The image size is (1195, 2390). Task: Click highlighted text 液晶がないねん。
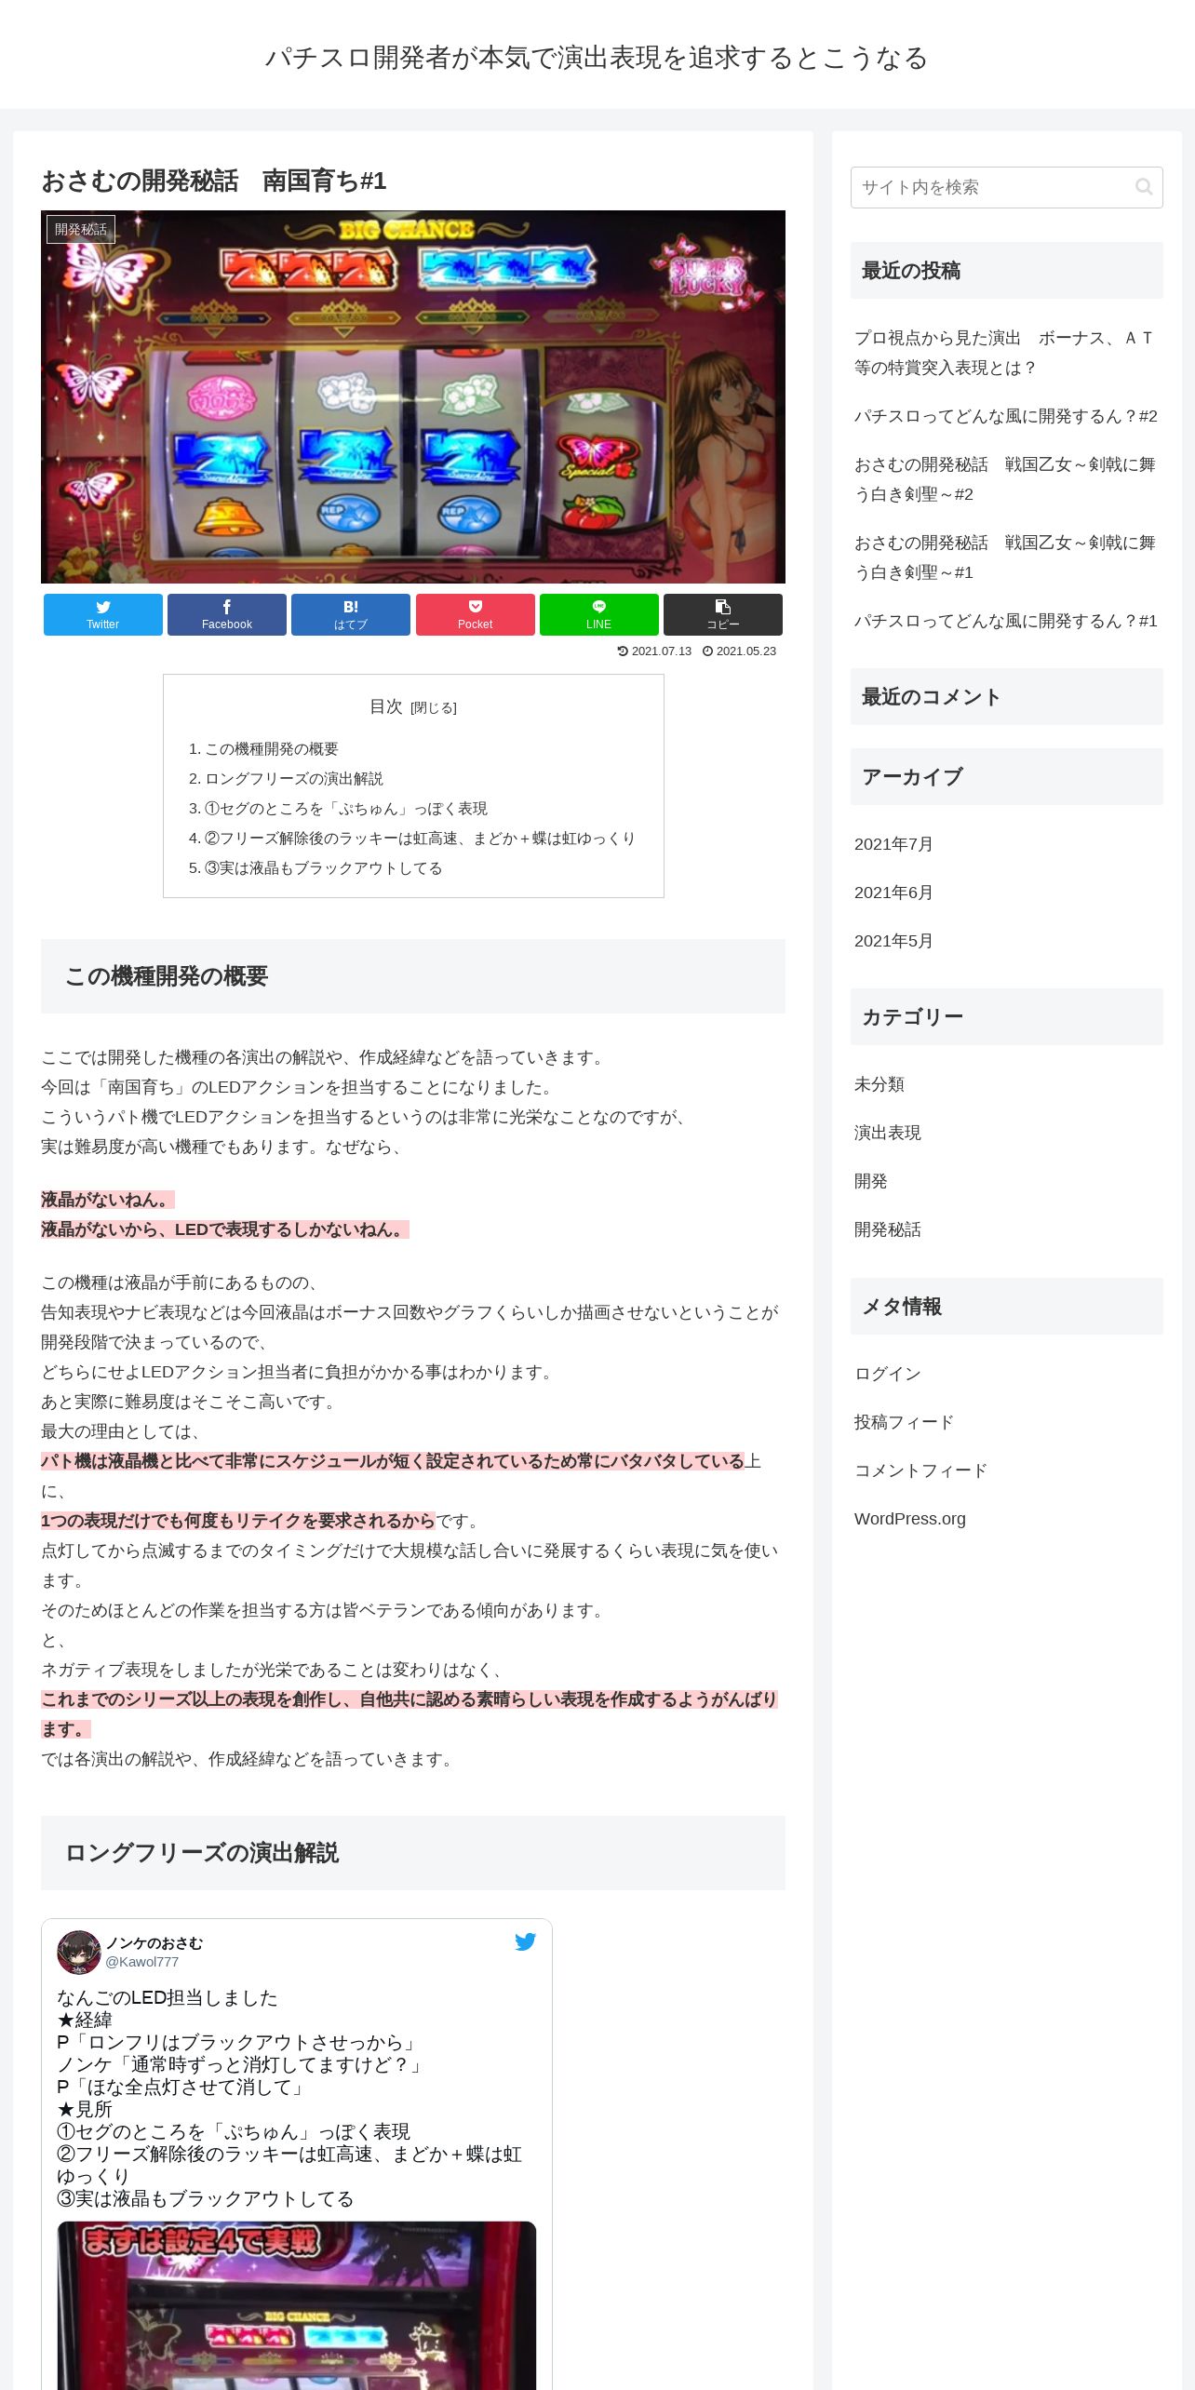pos(107,1200)
